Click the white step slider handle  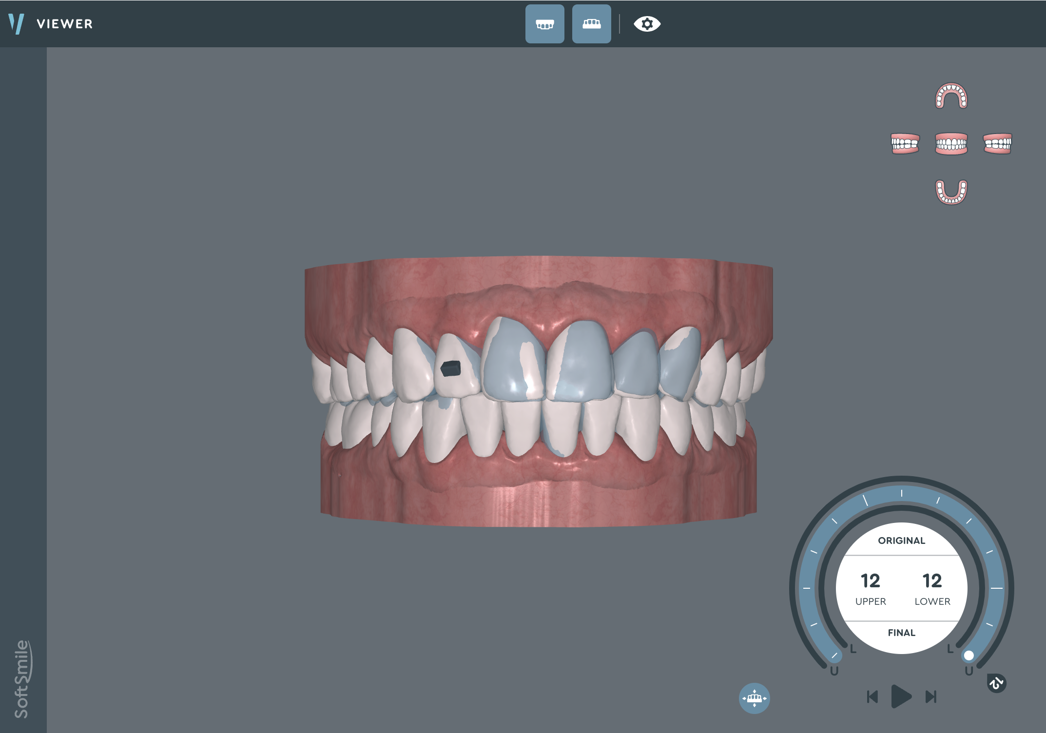[969, 656]
